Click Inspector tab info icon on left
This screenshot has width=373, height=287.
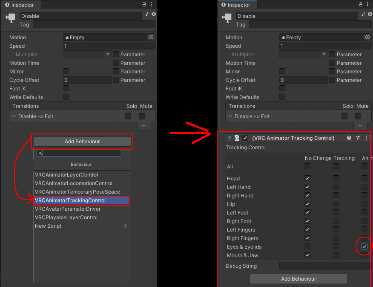(7, 5)
